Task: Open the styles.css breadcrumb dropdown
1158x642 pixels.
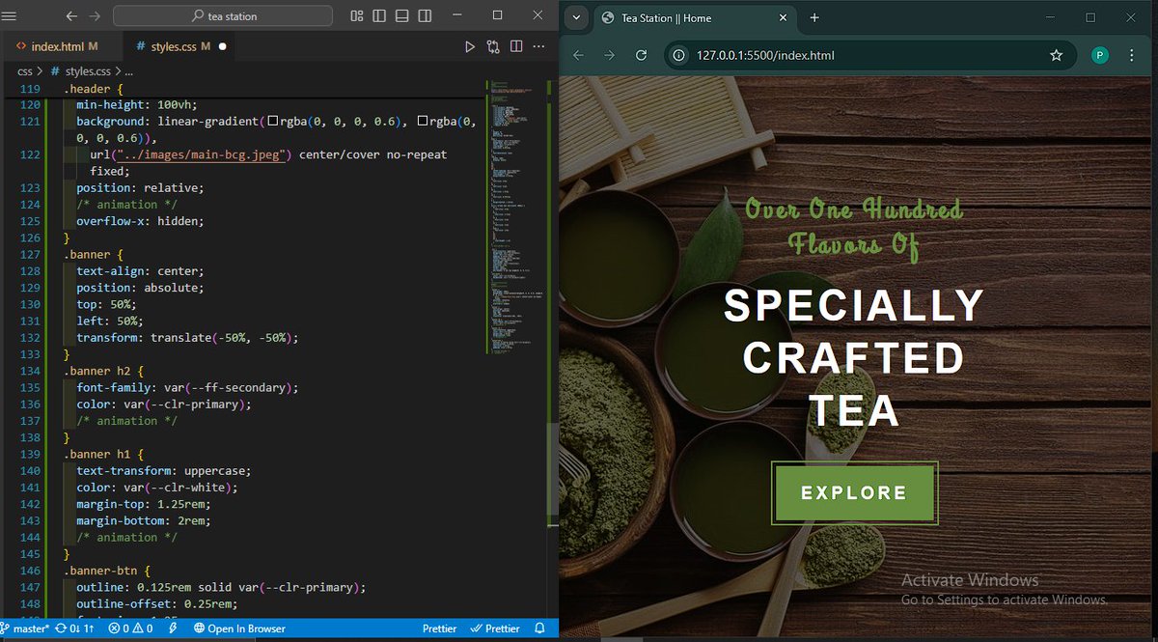Action: 81,70
